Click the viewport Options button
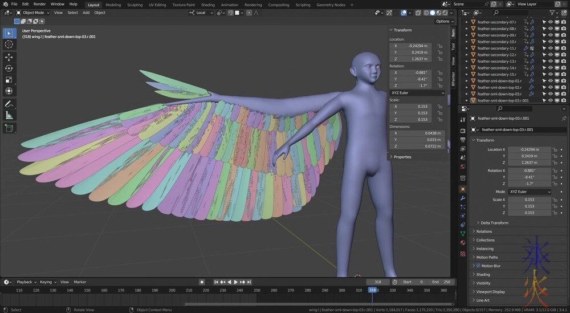Image resolution: width=570 pixels, height=313 pixels. (442, 21)
